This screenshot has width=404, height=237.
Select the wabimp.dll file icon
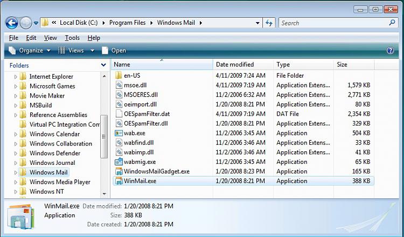(x=119, y=152)
